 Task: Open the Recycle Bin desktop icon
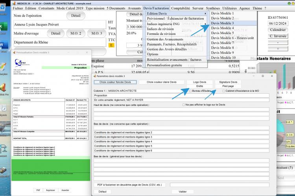tap(3, 7)
